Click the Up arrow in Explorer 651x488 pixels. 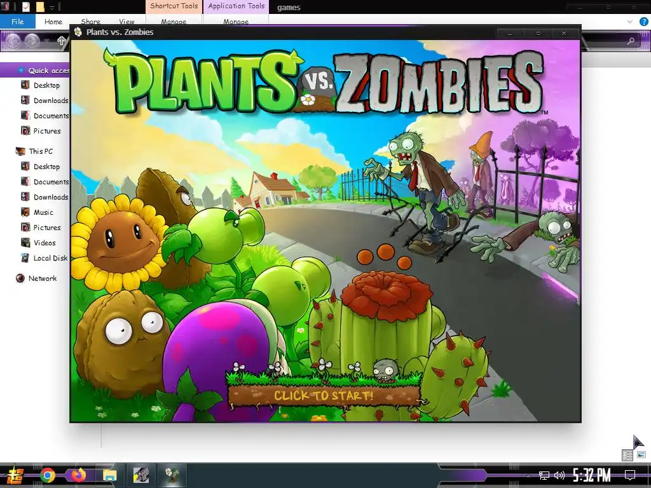62,41
